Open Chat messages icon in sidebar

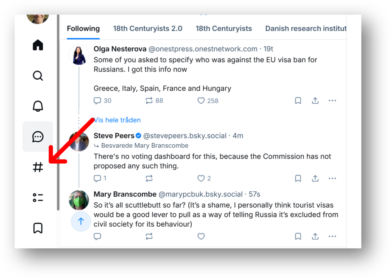(x=38, y=137)
